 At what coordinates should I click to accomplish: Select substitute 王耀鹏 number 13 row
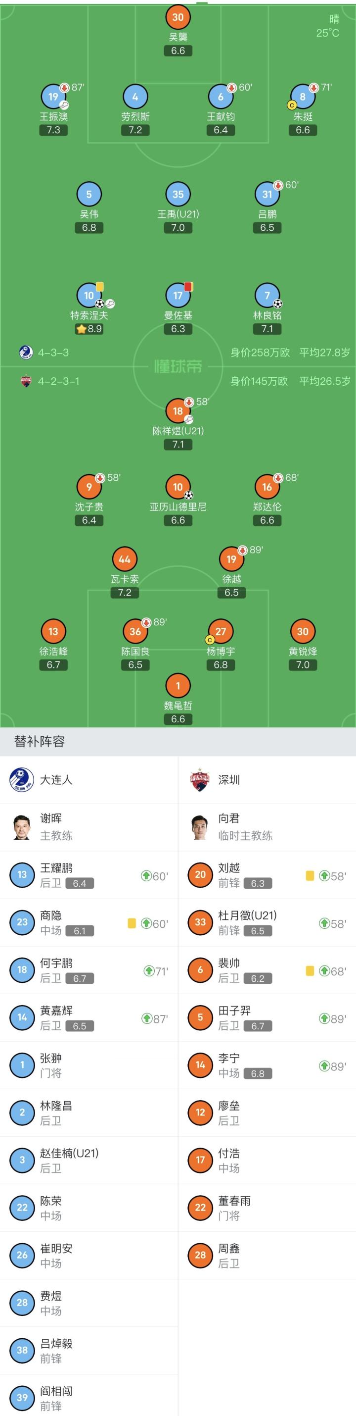pos(89,875)
